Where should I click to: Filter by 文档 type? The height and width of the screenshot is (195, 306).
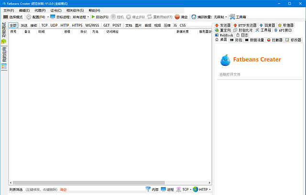tap(129, 25)
